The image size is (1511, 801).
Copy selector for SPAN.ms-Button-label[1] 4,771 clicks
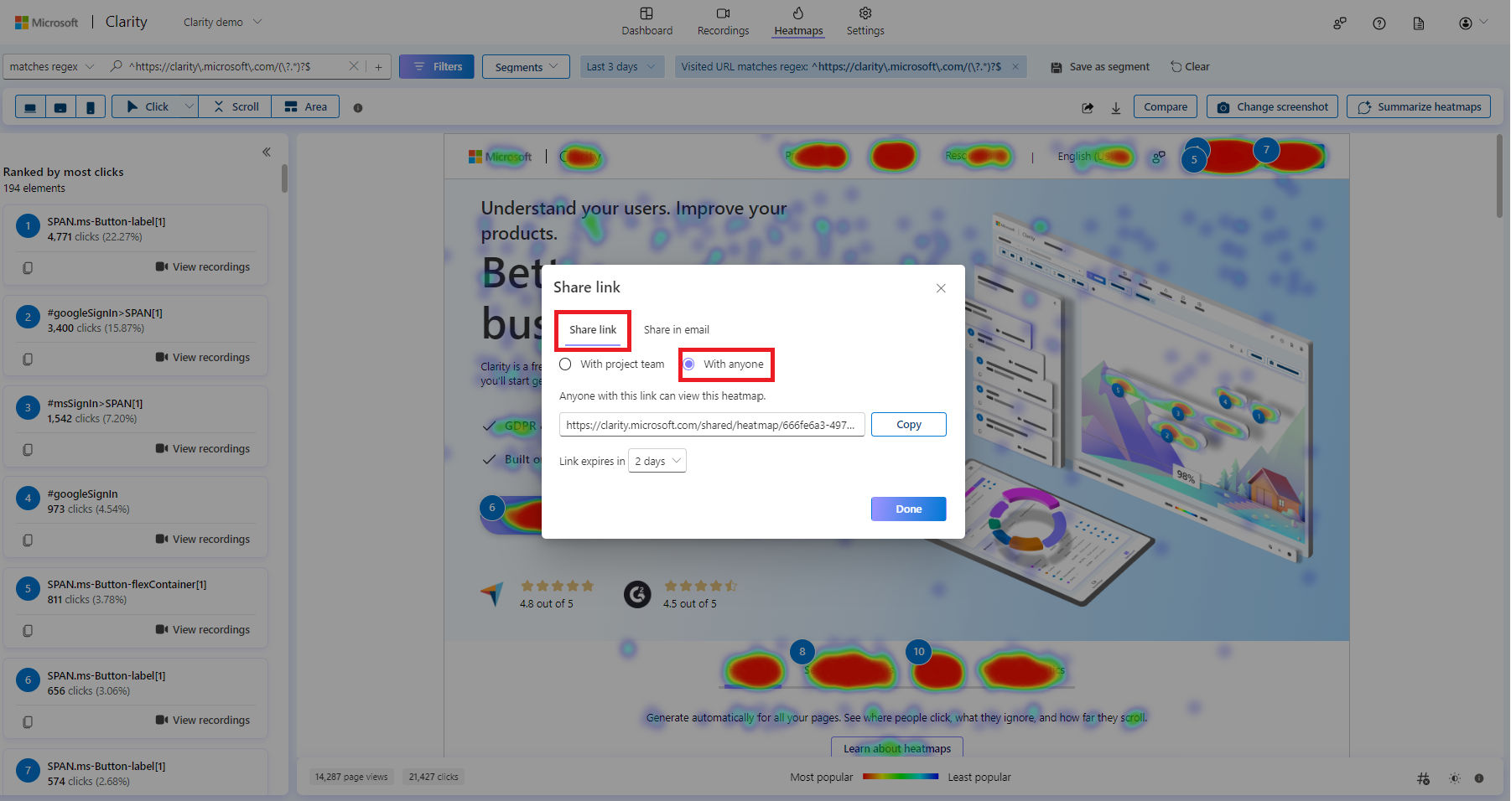tap(28, 268)
